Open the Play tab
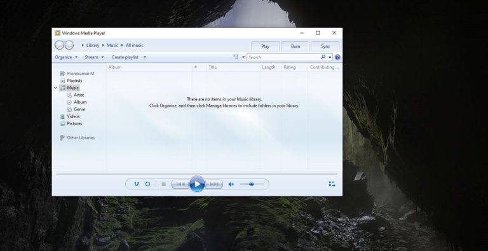 point(265,46)
